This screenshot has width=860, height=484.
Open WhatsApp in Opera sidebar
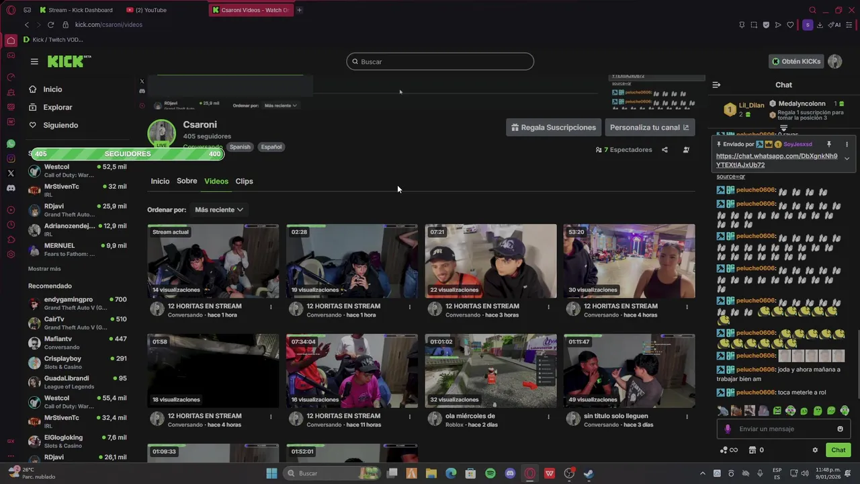pos(11,144)
